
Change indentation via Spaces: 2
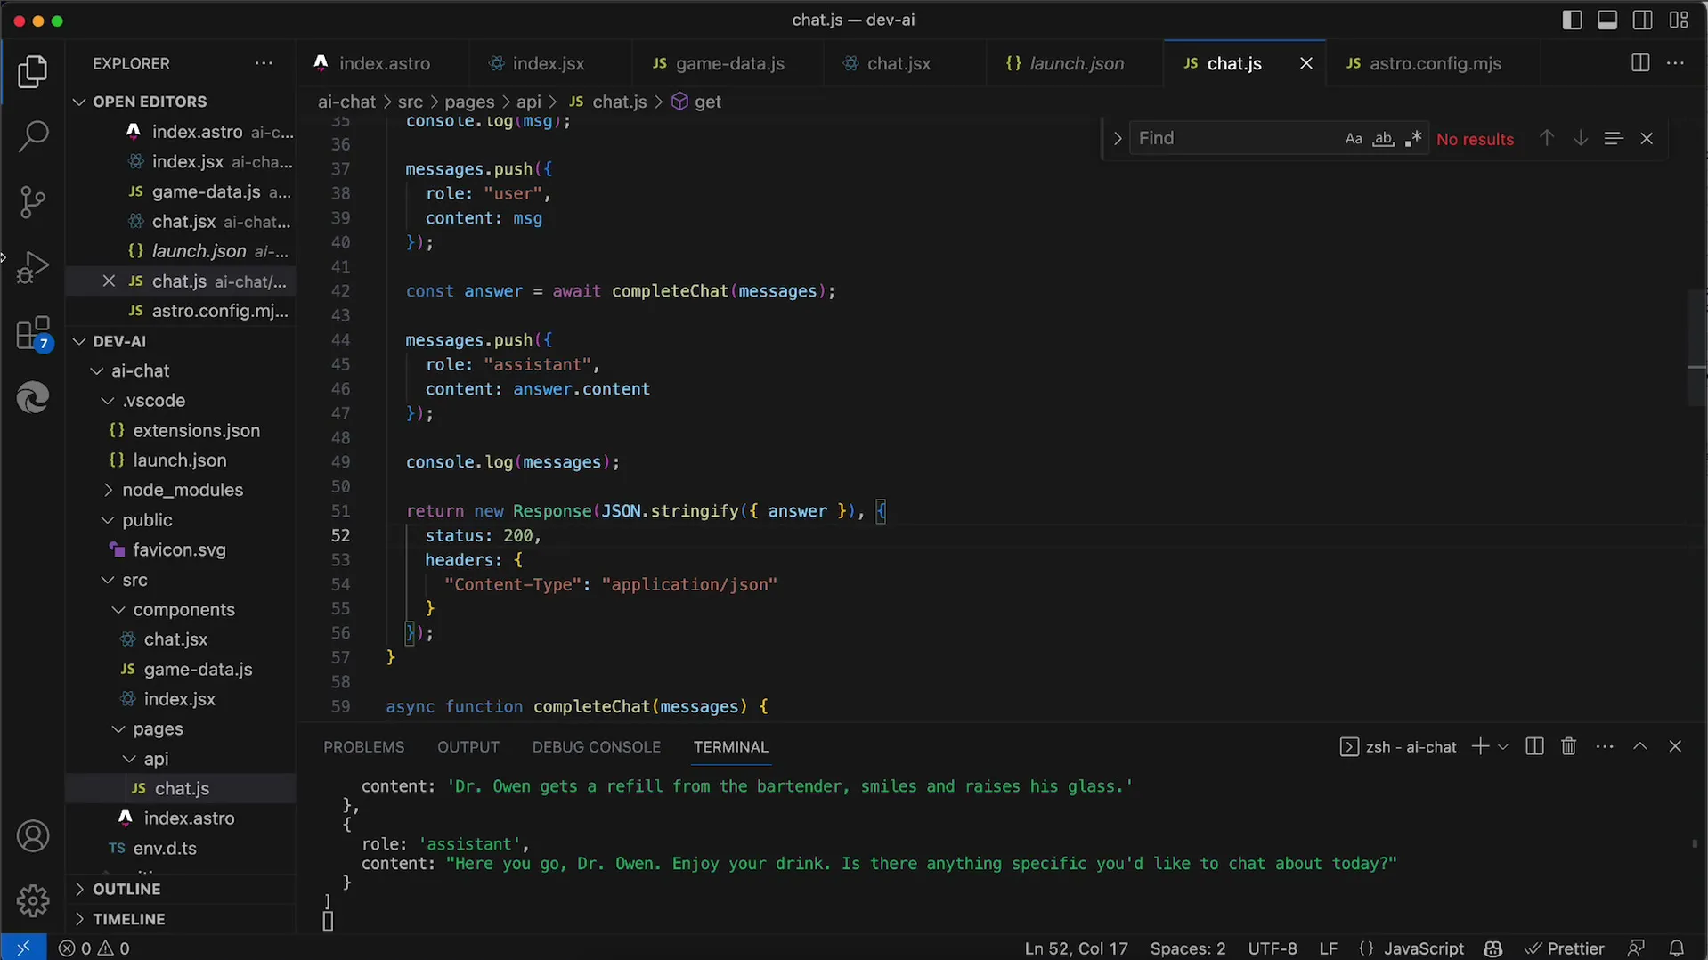coord(1188,948)
